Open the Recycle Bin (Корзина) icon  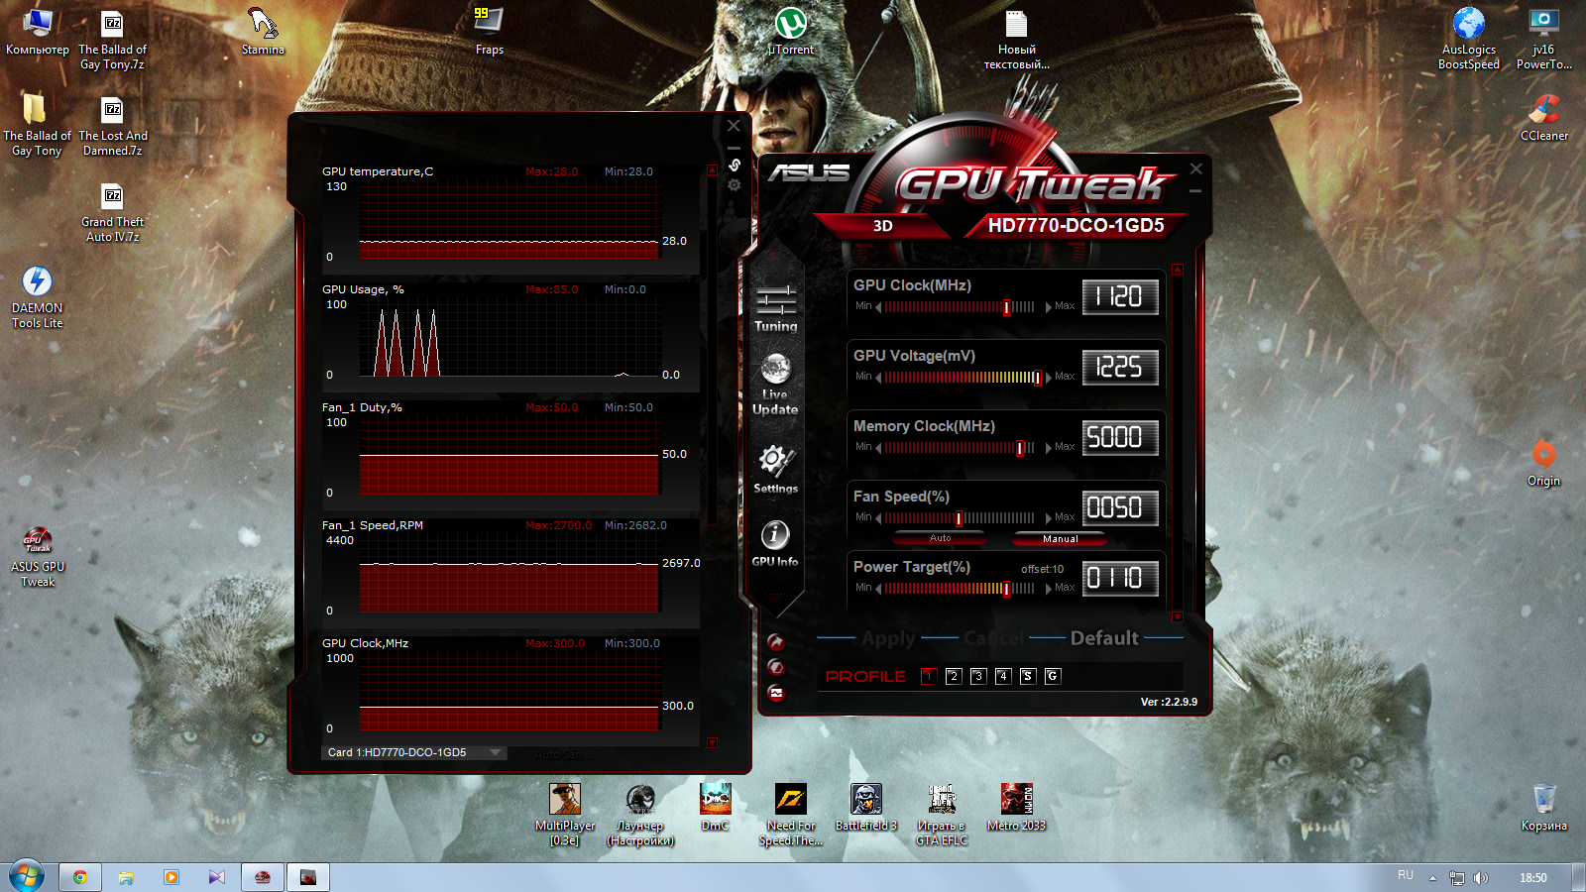1544,808
